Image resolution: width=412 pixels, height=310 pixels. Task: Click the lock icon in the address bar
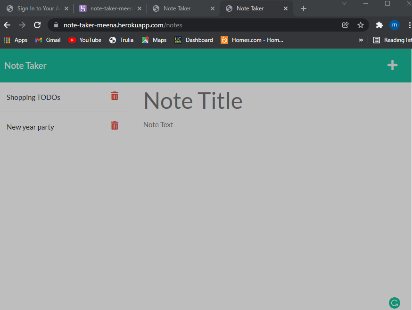(56, 24)
